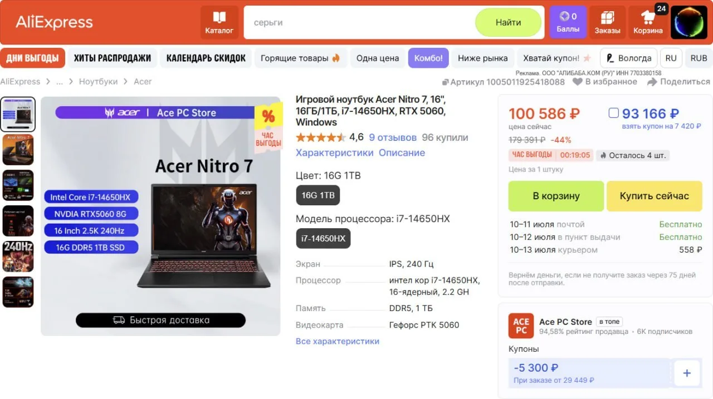The image size is (713, 399).
Task: Open Хватай купон! section
Action: (557, 58)
